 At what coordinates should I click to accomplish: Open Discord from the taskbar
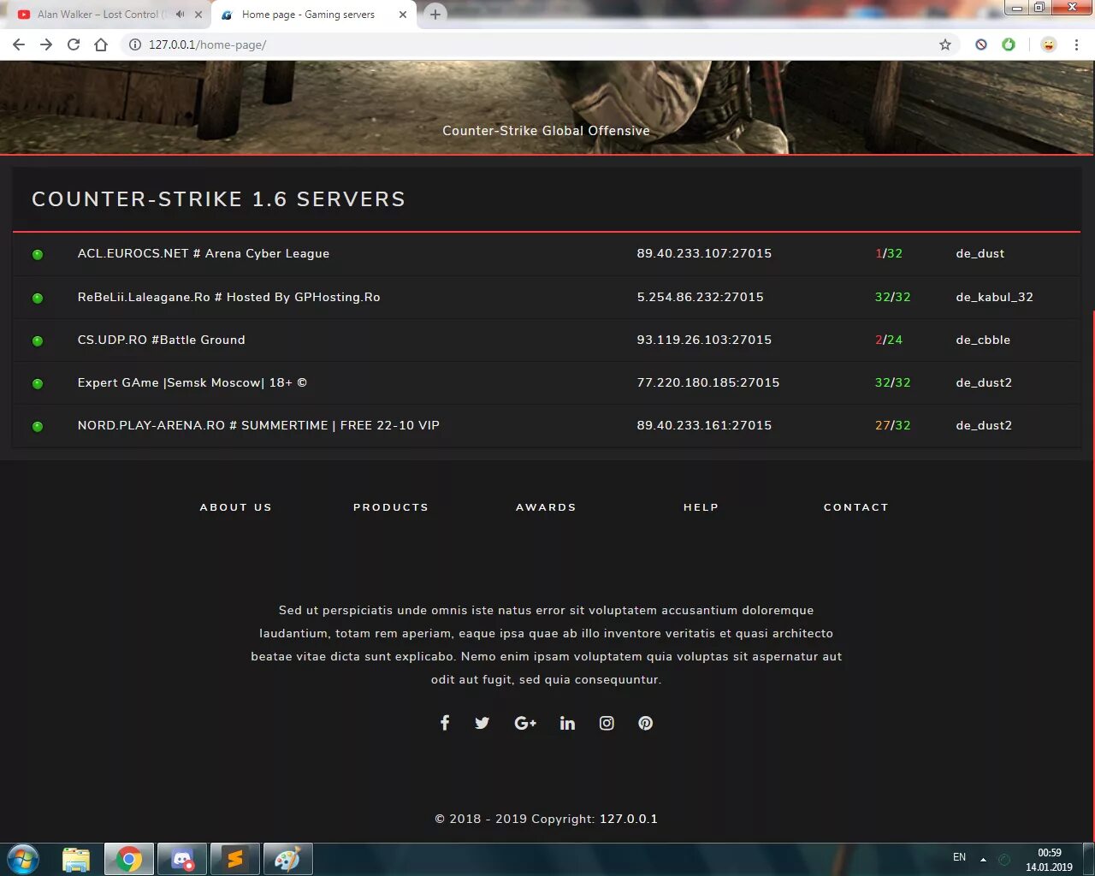point(182,859)
